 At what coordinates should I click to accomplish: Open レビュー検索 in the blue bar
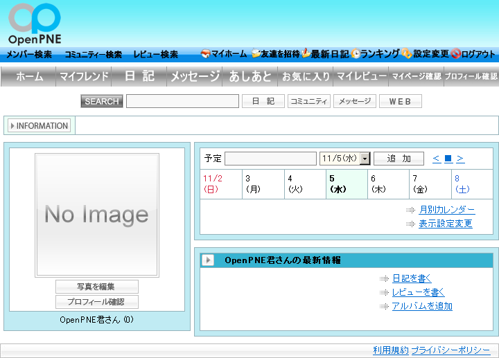point(156,55)
